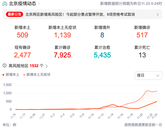The image size is (165, 130).
Task: Click the exclamation info icon beside 高风险地区
Action: click(5, 65)
